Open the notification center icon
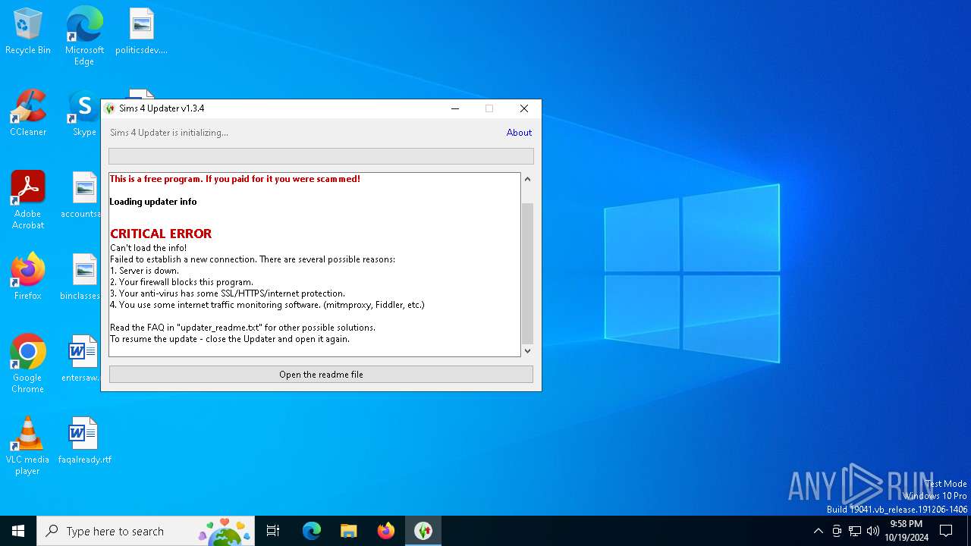Screen dimensions: 971x546 coord(946,531)
